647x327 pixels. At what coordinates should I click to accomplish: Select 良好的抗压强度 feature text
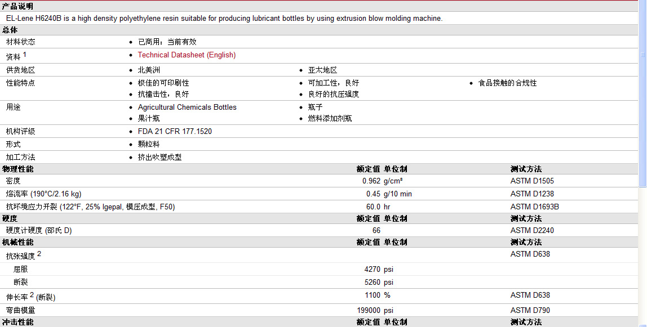(334, 94)
